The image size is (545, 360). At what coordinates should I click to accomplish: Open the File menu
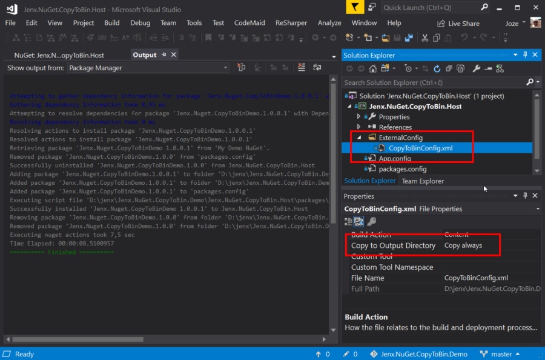pos(10,23)
